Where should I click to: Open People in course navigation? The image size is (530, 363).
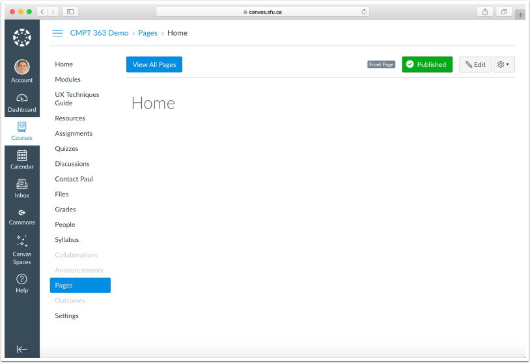coord(65,224)
